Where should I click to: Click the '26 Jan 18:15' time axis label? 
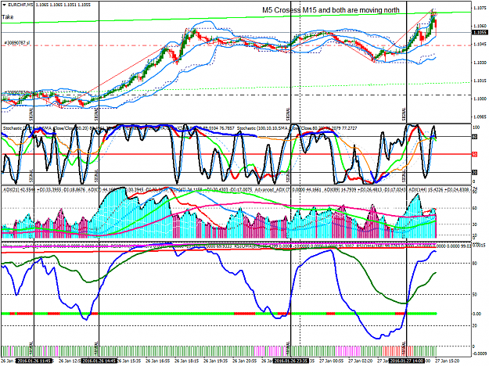[x=188, y=361]
